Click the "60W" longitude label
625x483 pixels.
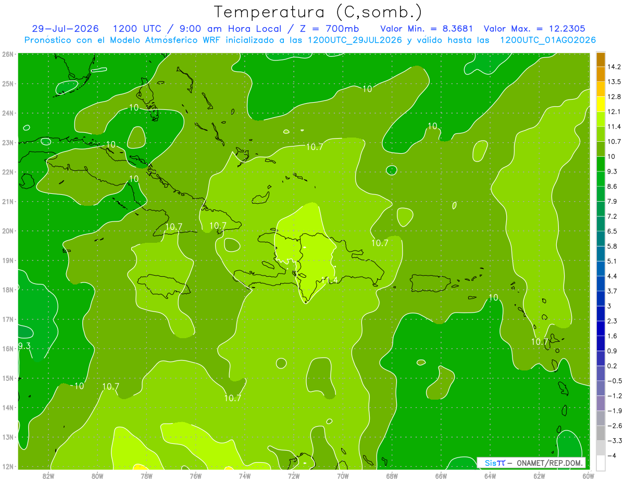pyautogui.click(x=588, y=476)
